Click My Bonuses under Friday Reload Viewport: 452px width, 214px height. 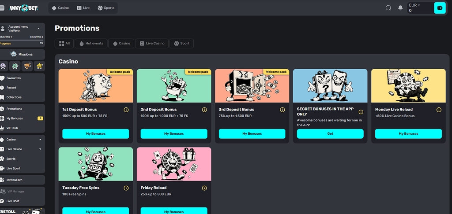(174, 210)
